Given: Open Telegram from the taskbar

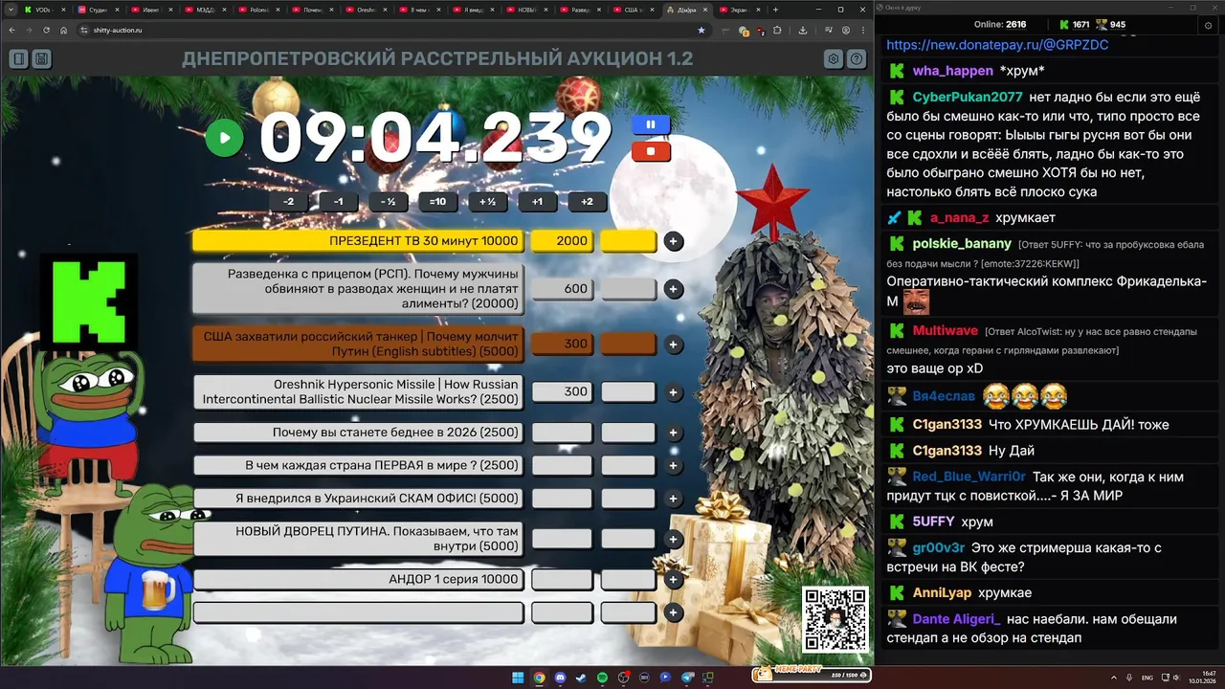Looking at the screenshot, I should 686,678.
